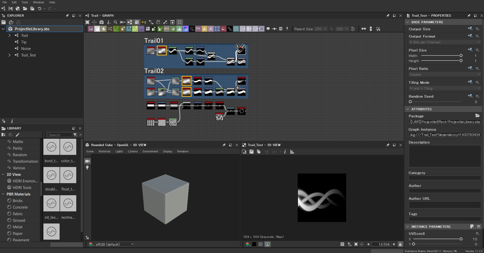Toggle grid snapping in the graph toolbar
The height and width of the screenshot is (253, 484).
click(x=179, y=22)
